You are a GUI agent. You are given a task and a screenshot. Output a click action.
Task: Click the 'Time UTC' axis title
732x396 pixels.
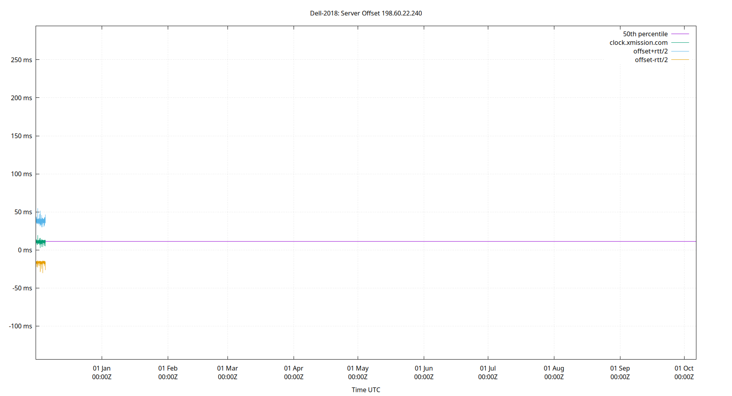click(366, 390)
